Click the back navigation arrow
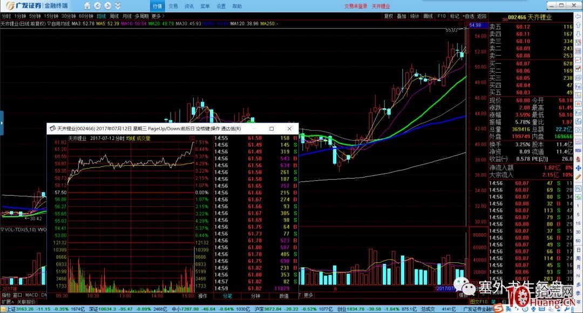This screenshot has height=313, width=583. pos(97,6)
